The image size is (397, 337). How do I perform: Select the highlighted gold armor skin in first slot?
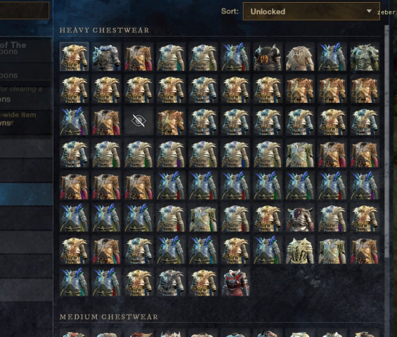point(74,56)
